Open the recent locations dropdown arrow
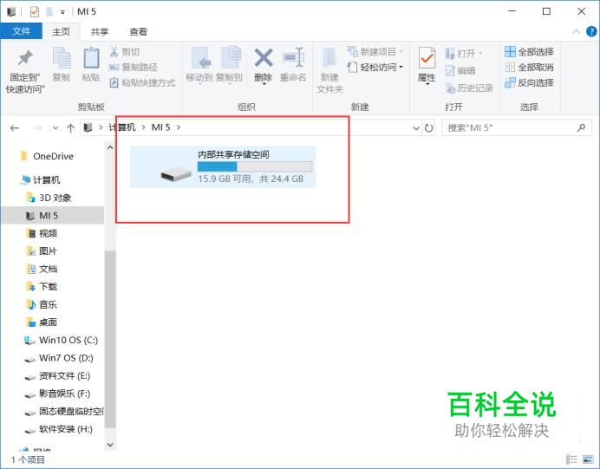This screenshot has height=469, width=600. tap(55, 127)
